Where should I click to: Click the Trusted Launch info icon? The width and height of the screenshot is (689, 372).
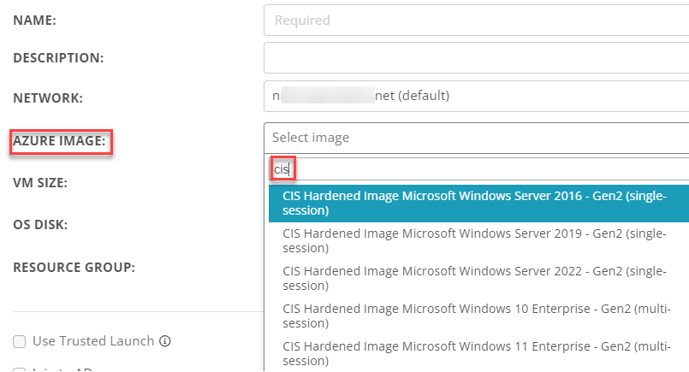click(x=165, y=341)
